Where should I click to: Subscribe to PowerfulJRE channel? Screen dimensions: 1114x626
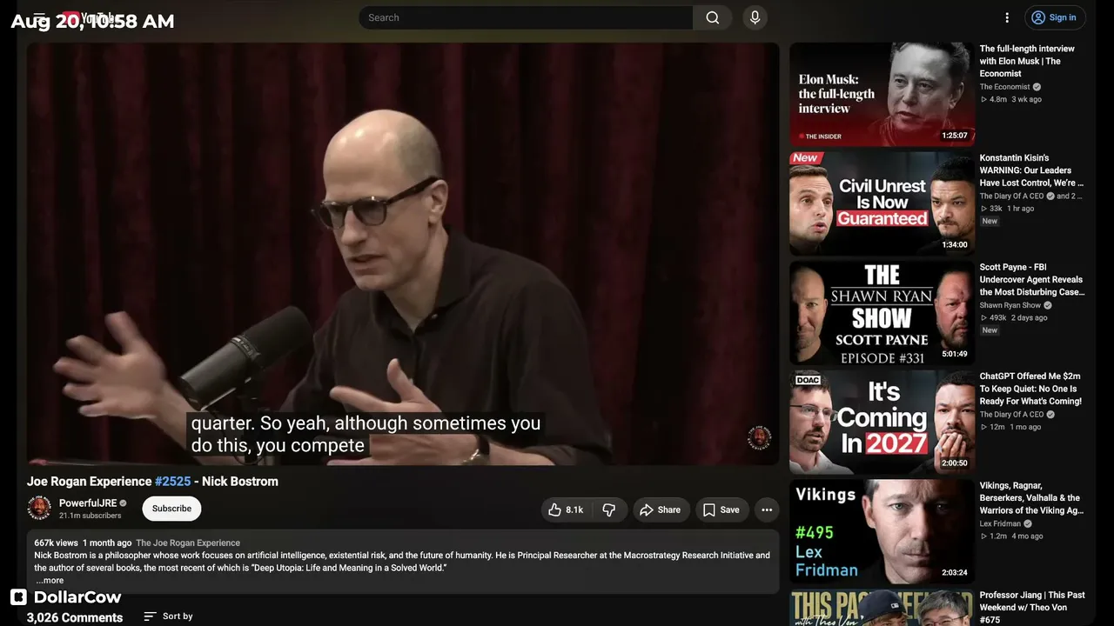[171, 509]
